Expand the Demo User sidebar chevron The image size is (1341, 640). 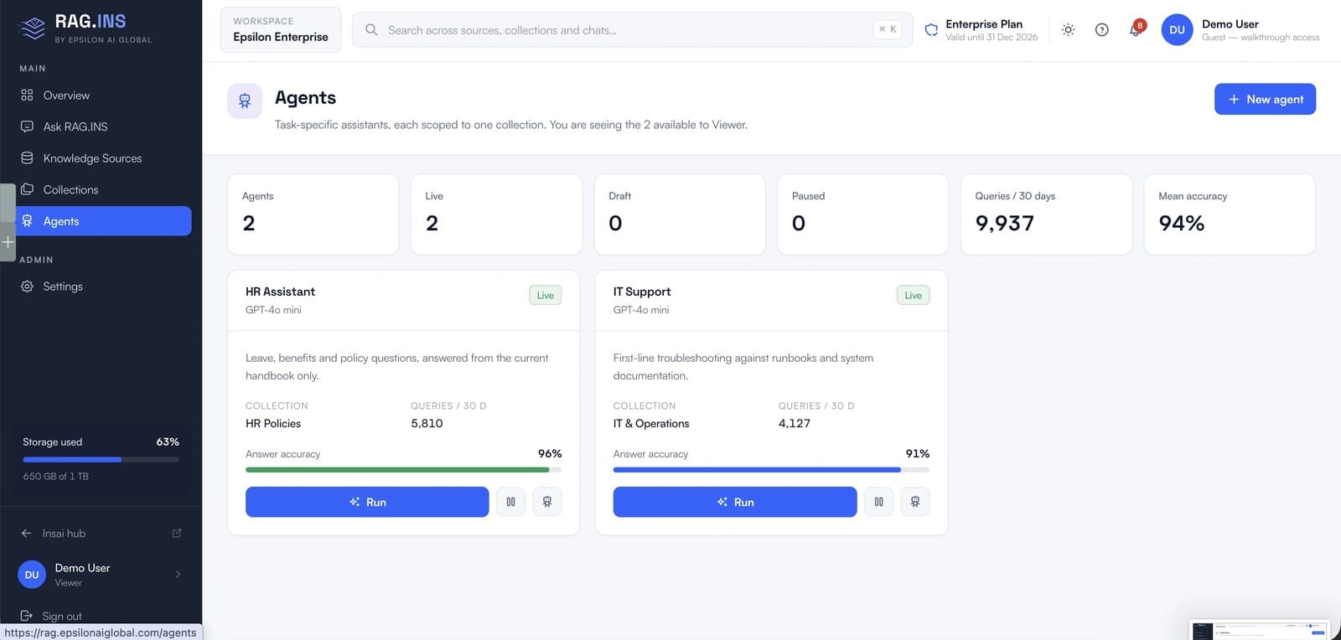click(x=178, y=575)
